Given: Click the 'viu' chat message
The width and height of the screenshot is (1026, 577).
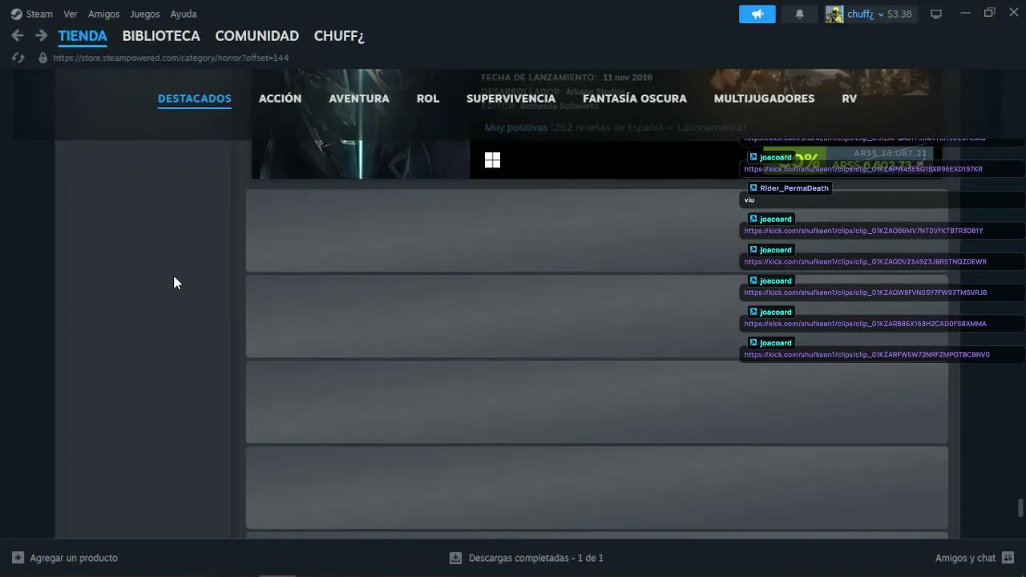Looking at the screenshot, I should 749,200.
